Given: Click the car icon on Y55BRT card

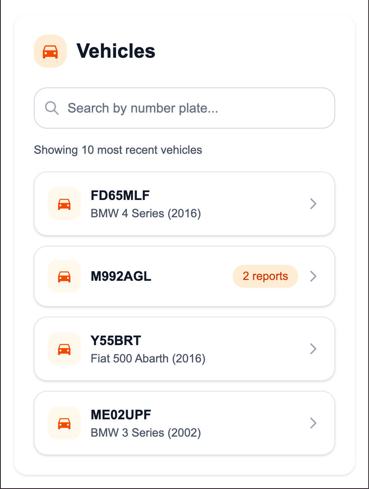Looking at the screenshot, I should [64, 349].
